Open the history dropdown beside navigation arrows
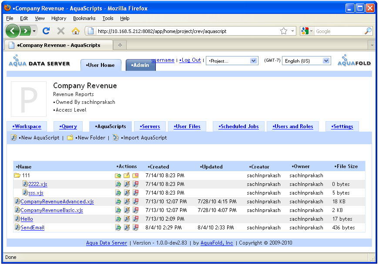This screenshot has height=265, width=379. click(34, 31)
